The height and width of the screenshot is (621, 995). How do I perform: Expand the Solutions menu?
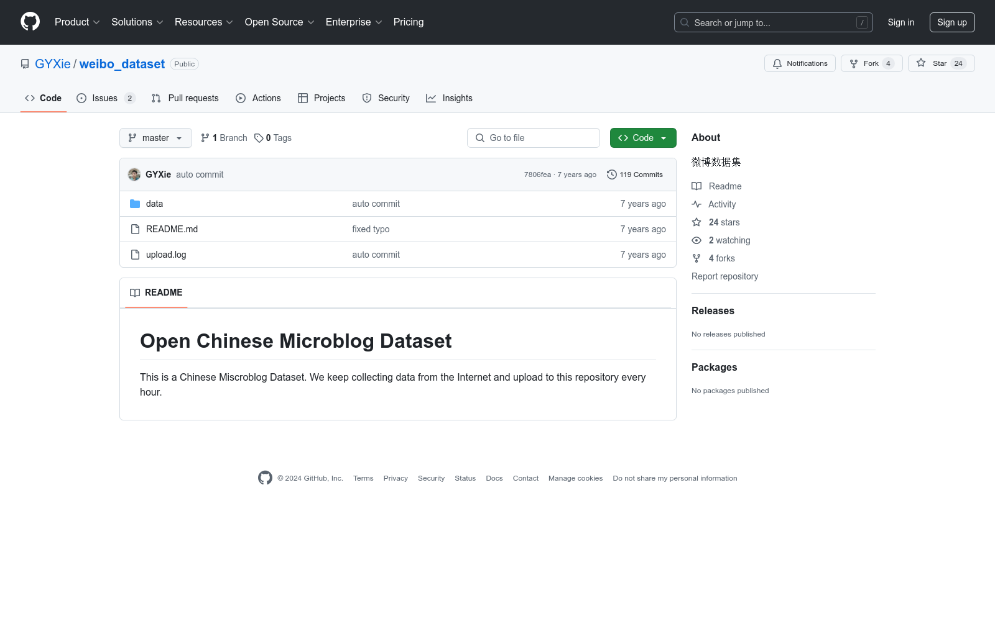[x=137, y=22]
